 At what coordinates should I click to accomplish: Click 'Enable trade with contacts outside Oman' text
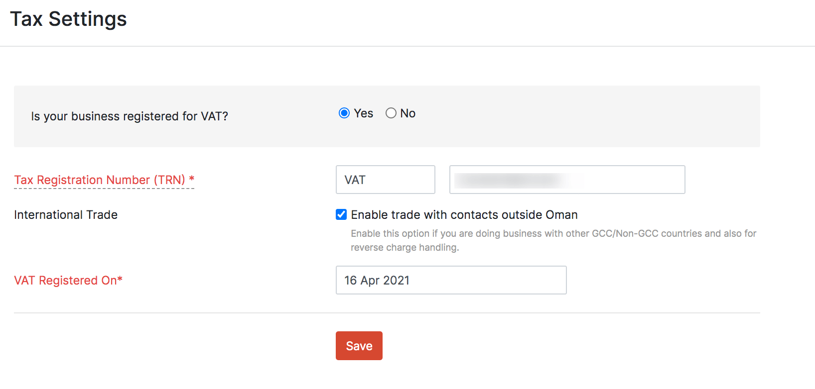[x=464, y=215]
